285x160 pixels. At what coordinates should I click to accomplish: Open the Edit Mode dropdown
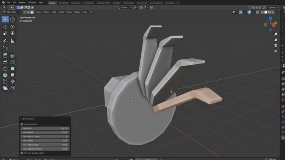click(x=12, y=12)
